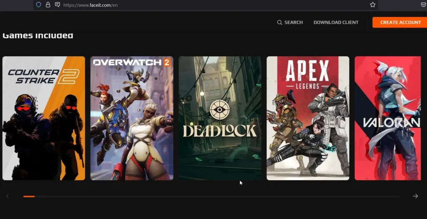427x219 pixels.
Task: Show next games with right arrow
Action: click(x=415, y=196)
